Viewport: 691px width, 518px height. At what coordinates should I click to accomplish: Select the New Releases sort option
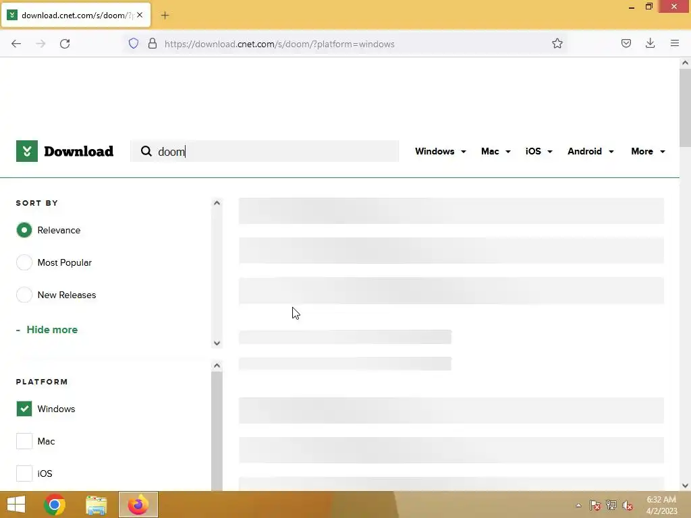(24, 295)
